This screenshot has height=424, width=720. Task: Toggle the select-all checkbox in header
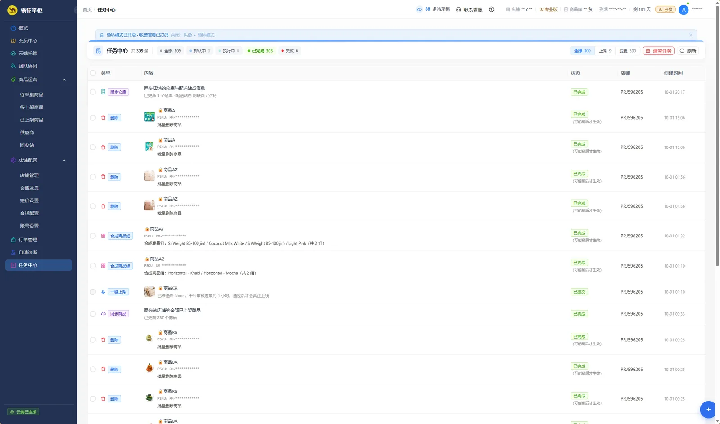(93, 73)
